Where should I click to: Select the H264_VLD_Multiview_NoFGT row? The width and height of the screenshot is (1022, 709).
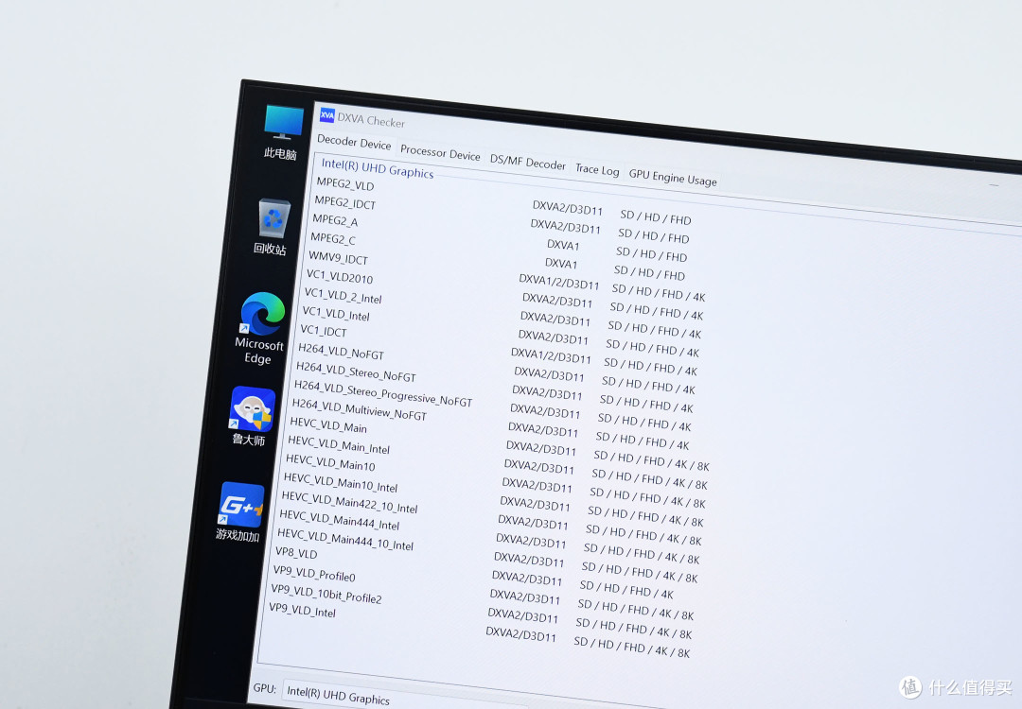(x=491, y=424)
